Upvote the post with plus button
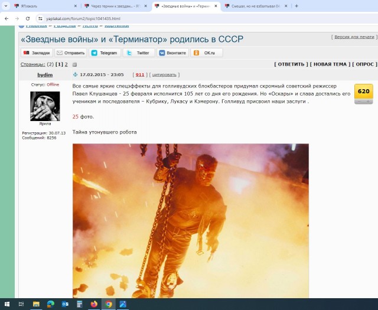Viewport: 378px width, 310px height. (368, 102)
